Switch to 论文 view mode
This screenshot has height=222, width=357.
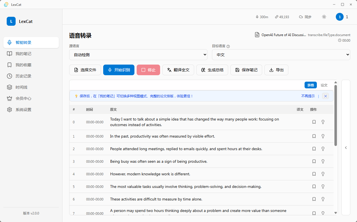(324, 85)
